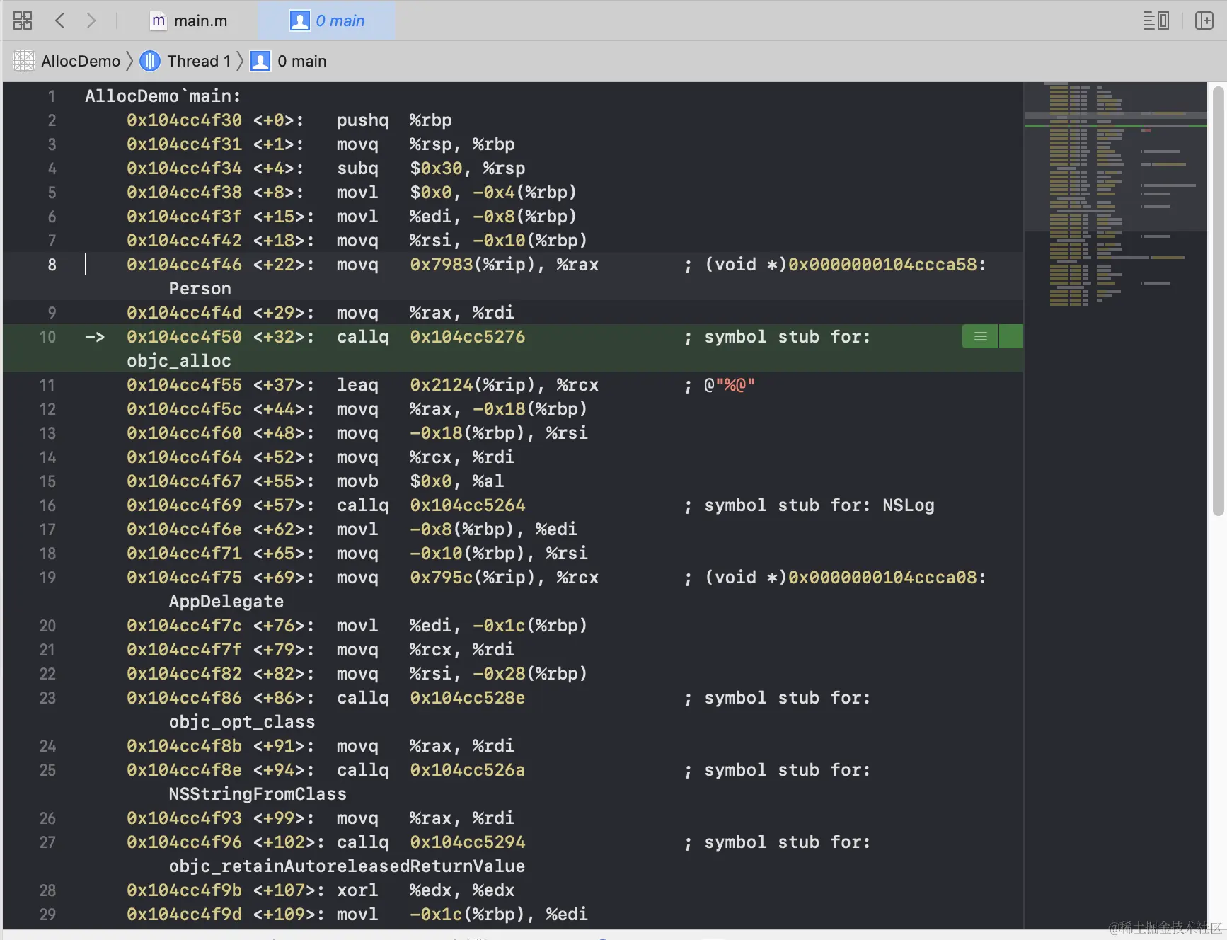
Task: Click the 'AppDelegate' class text
Action: [226, 602]
